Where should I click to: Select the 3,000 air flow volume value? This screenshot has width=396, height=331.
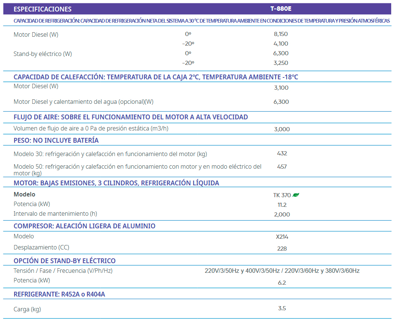coord(282,129)
